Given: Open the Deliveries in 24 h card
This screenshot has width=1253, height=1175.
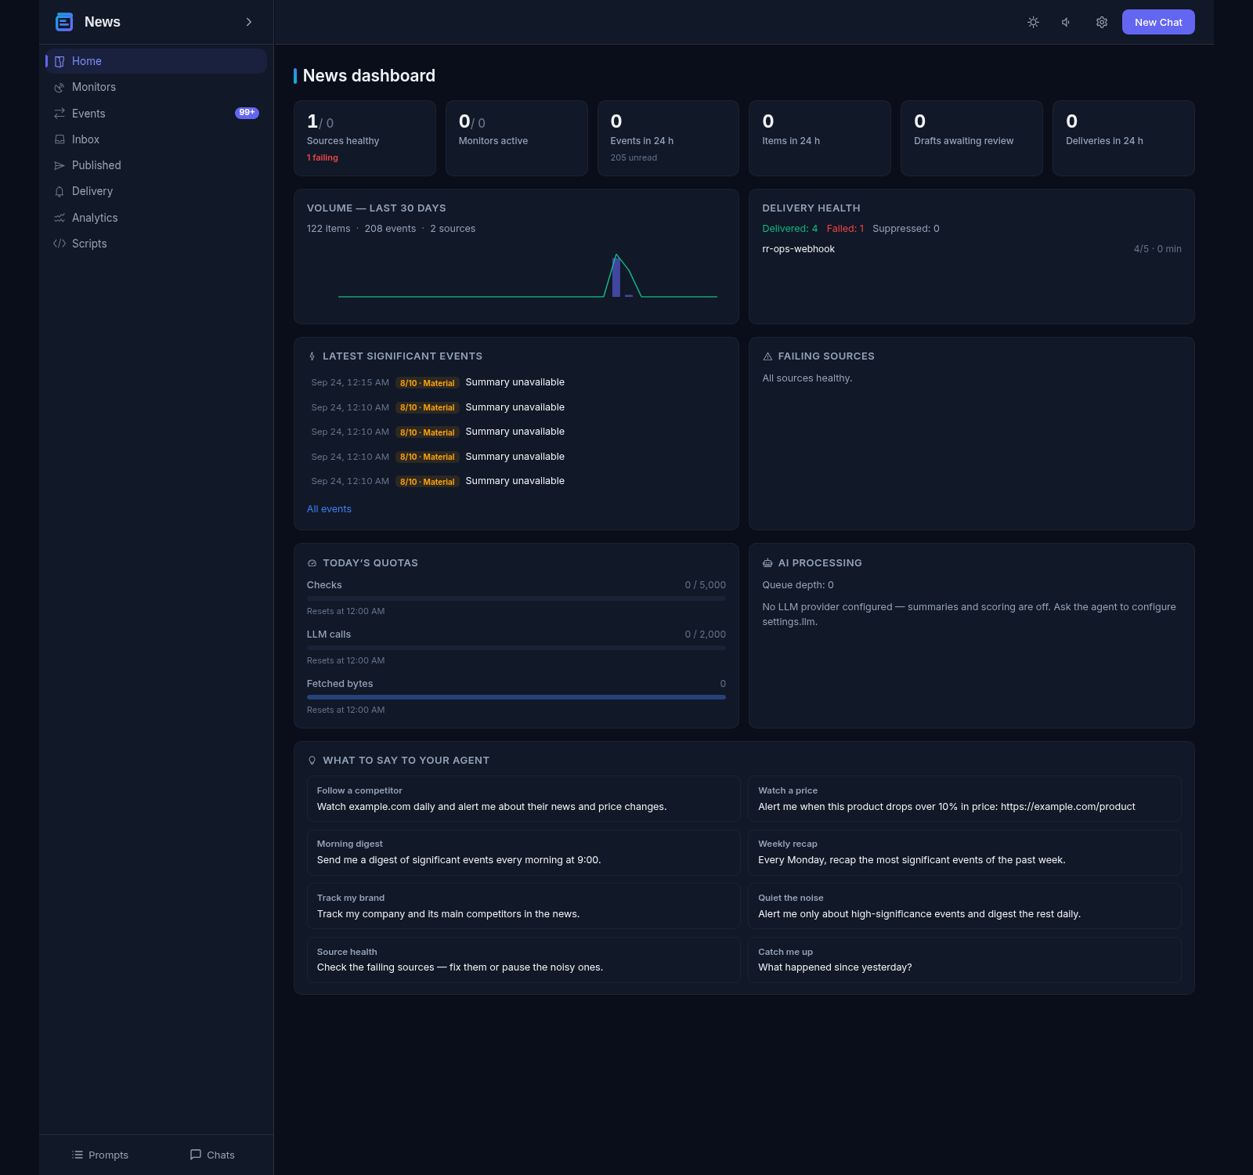Looking at the screenshot, I should [x=1124, y=138].
